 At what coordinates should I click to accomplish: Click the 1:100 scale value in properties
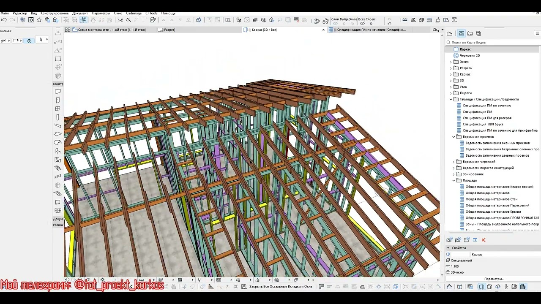point(455,266)
